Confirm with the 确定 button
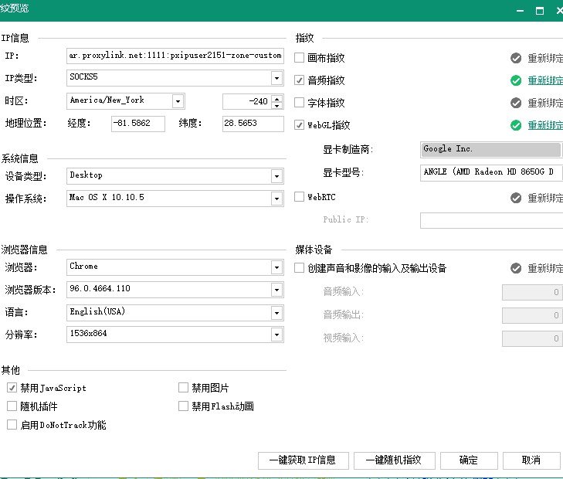 coord(469,460)
